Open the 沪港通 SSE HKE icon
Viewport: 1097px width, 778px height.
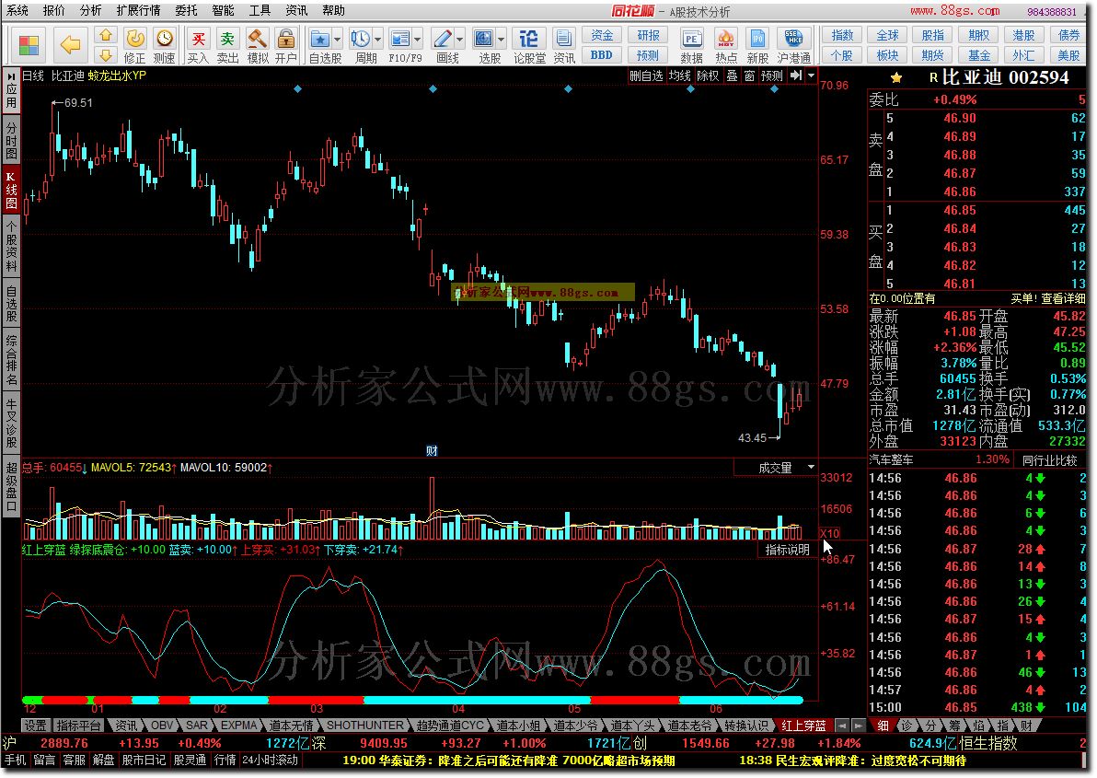coord(793,39)
